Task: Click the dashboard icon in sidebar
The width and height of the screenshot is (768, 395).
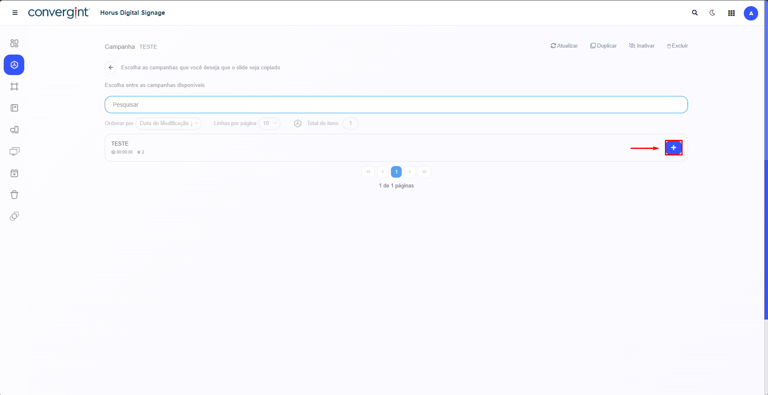Action: click(x=14, y=43)
